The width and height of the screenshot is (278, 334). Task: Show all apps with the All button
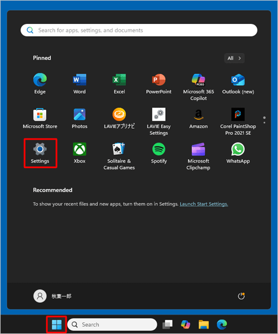(235, 58)
